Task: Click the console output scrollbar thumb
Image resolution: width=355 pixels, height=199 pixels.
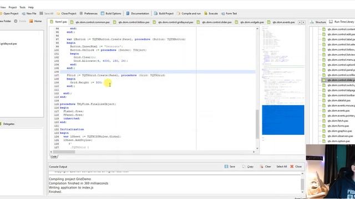Action: tap(302, 184)
